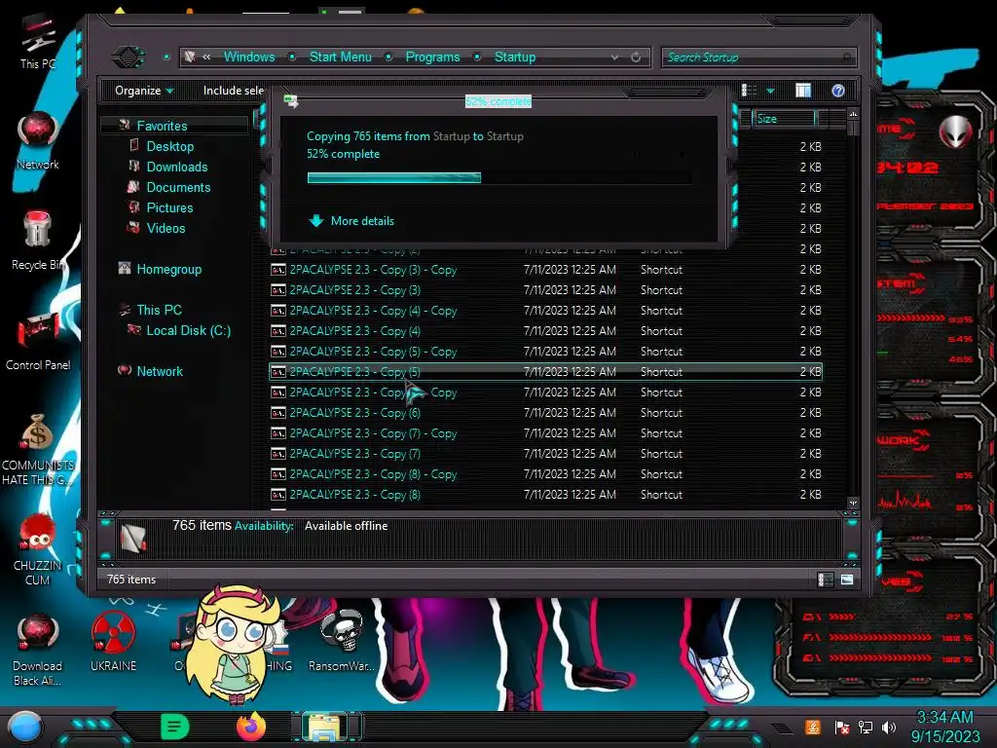Click the Startup breadcrumb
Screen dimensions: 997x748
(x=515, y=57)
